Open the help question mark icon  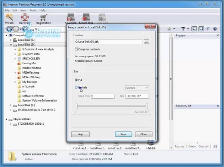(215, 29)
